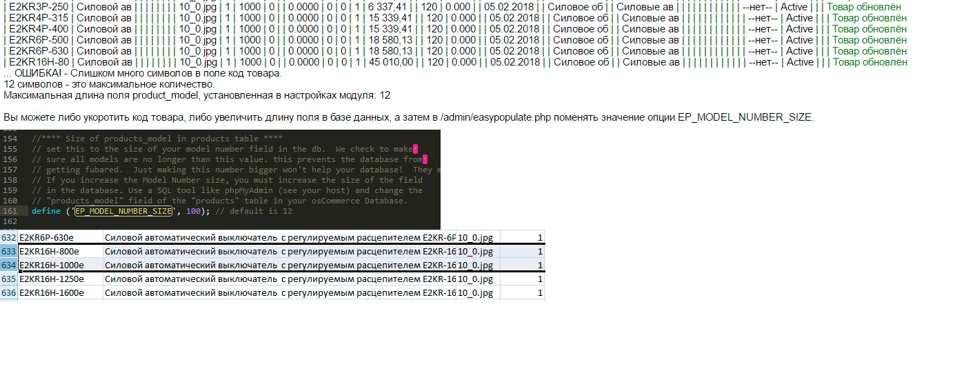
Task: Click the 'Максимальная длина поля product_model' line
Action: pos(197,95)
